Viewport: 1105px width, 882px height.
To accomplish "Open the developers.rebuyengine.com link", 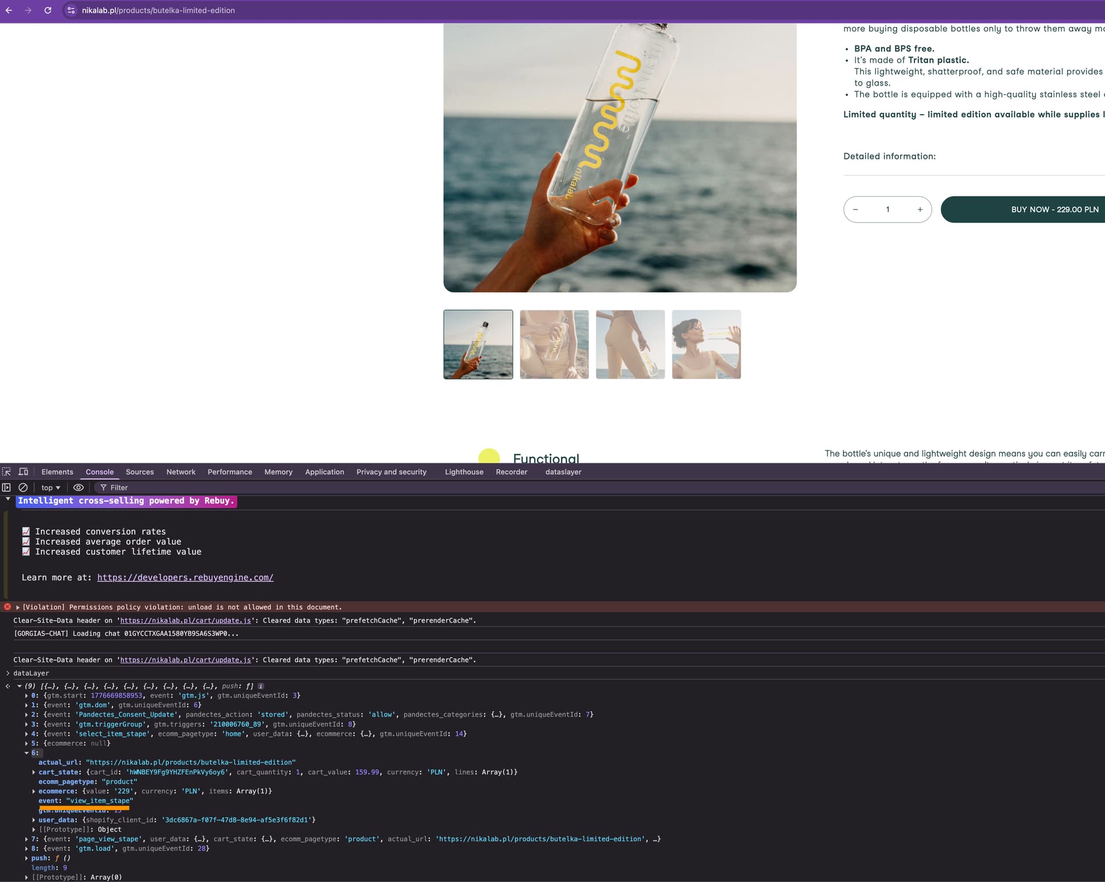I will click(x=185, y=577).
